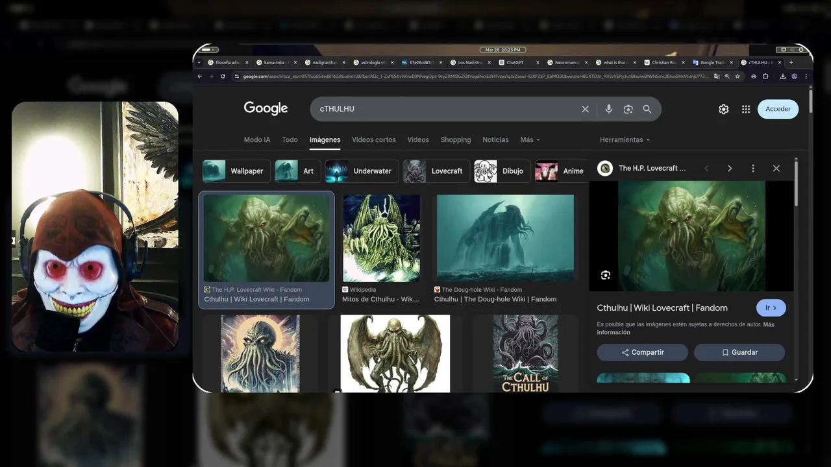Click Compartir share button
This screenshot has width=831, height=467.
[x=642, y=352]
